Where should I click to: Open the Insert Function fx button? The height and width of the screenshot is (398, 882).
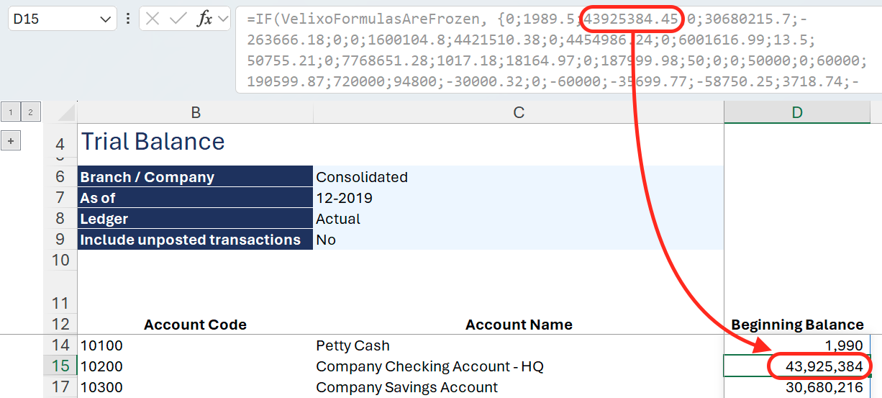tap(205, 19)
